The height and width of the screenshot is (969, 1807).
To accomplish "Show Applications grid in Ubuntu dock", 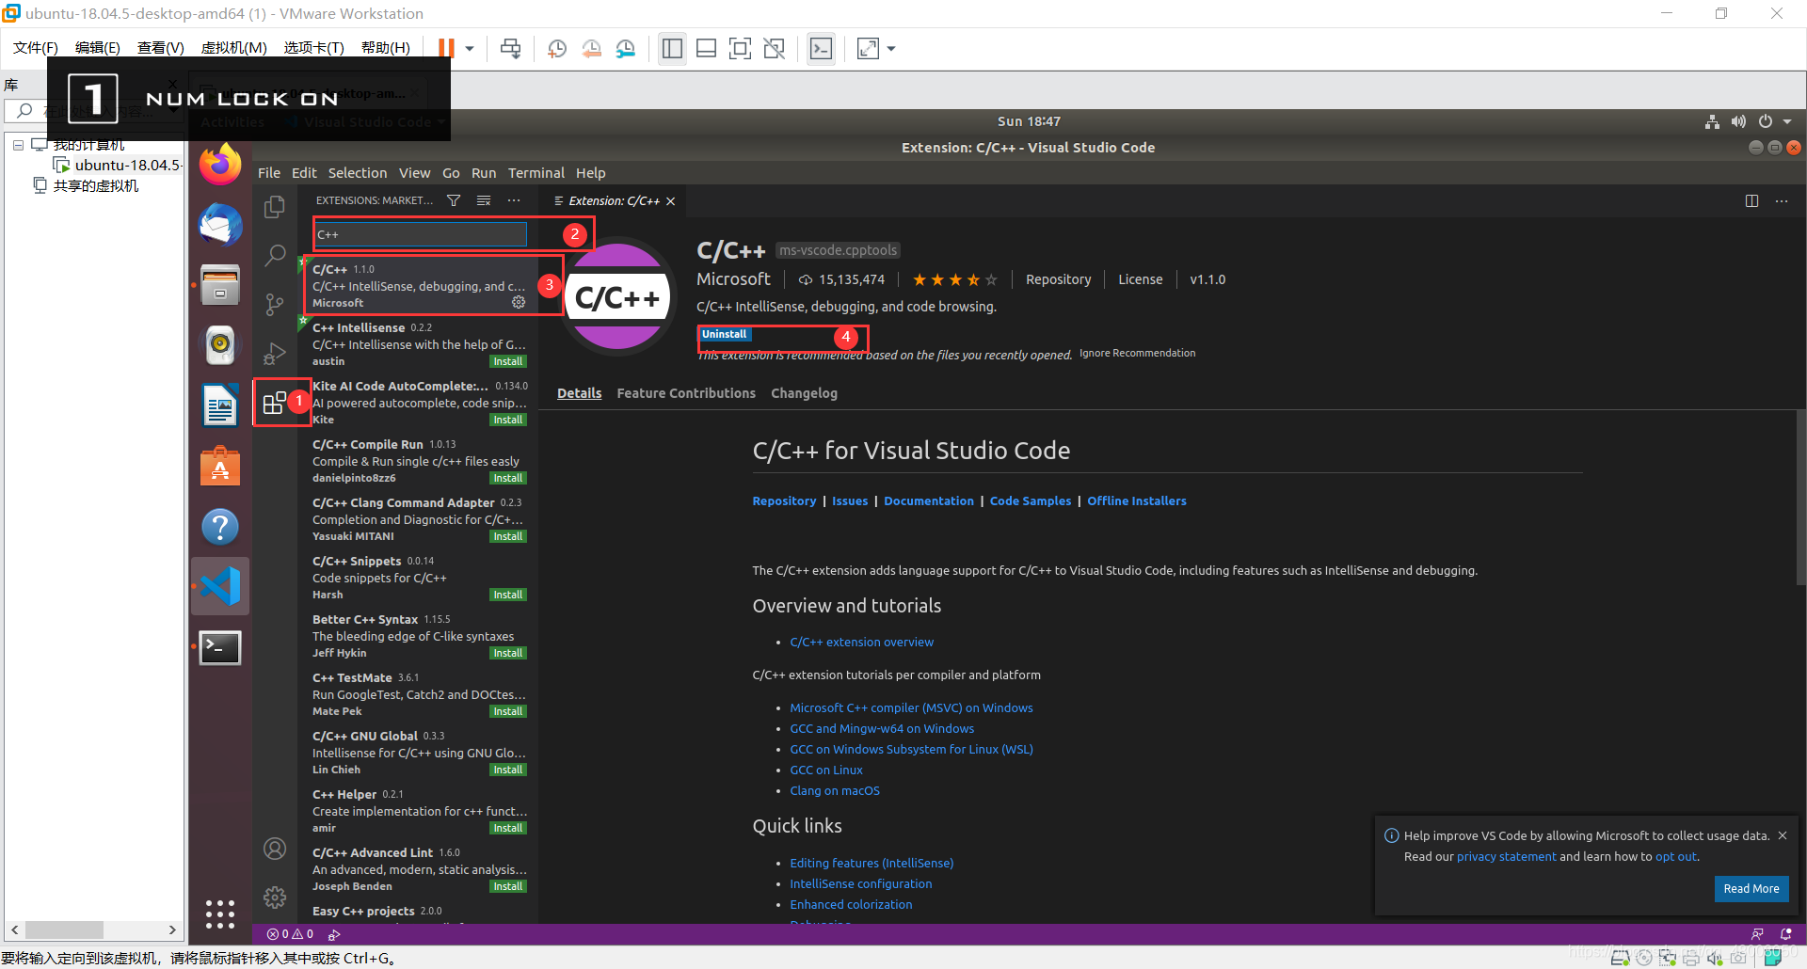I will (220, 913).
